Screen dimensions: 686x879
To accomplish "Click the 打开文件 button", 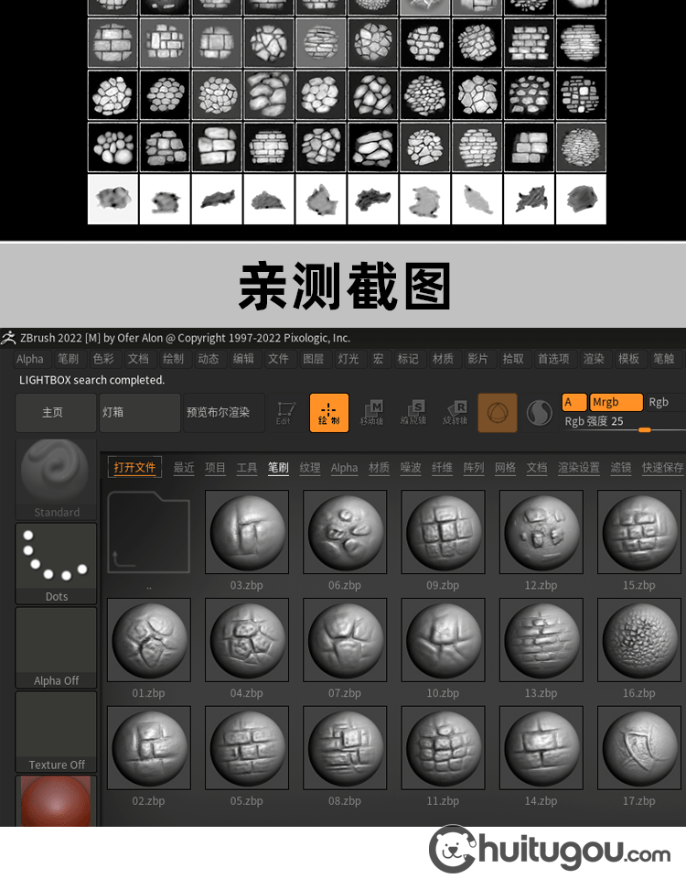I will (x=134, y=468).
